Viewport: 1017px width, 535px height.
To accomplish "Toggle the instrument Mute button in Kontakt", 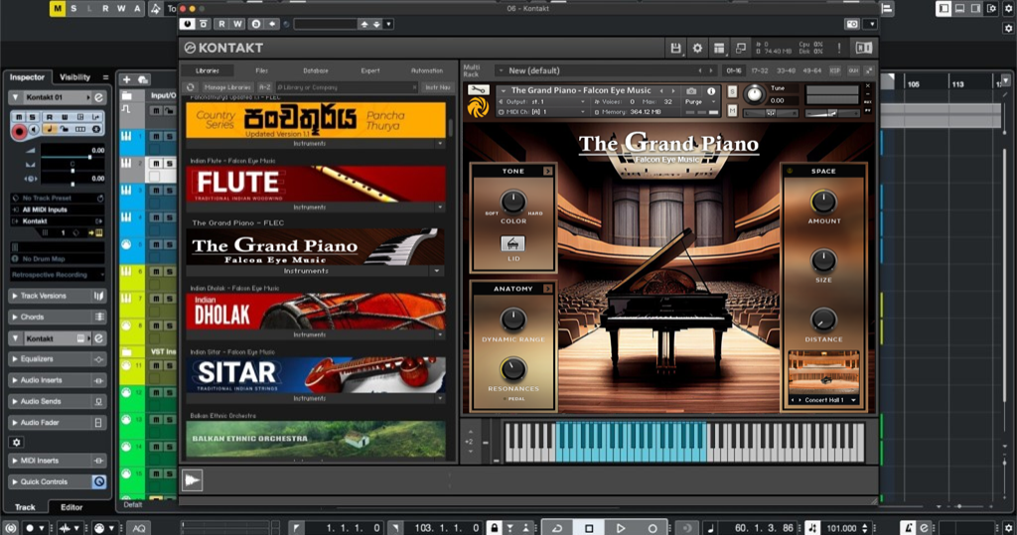I will [732, 111].
